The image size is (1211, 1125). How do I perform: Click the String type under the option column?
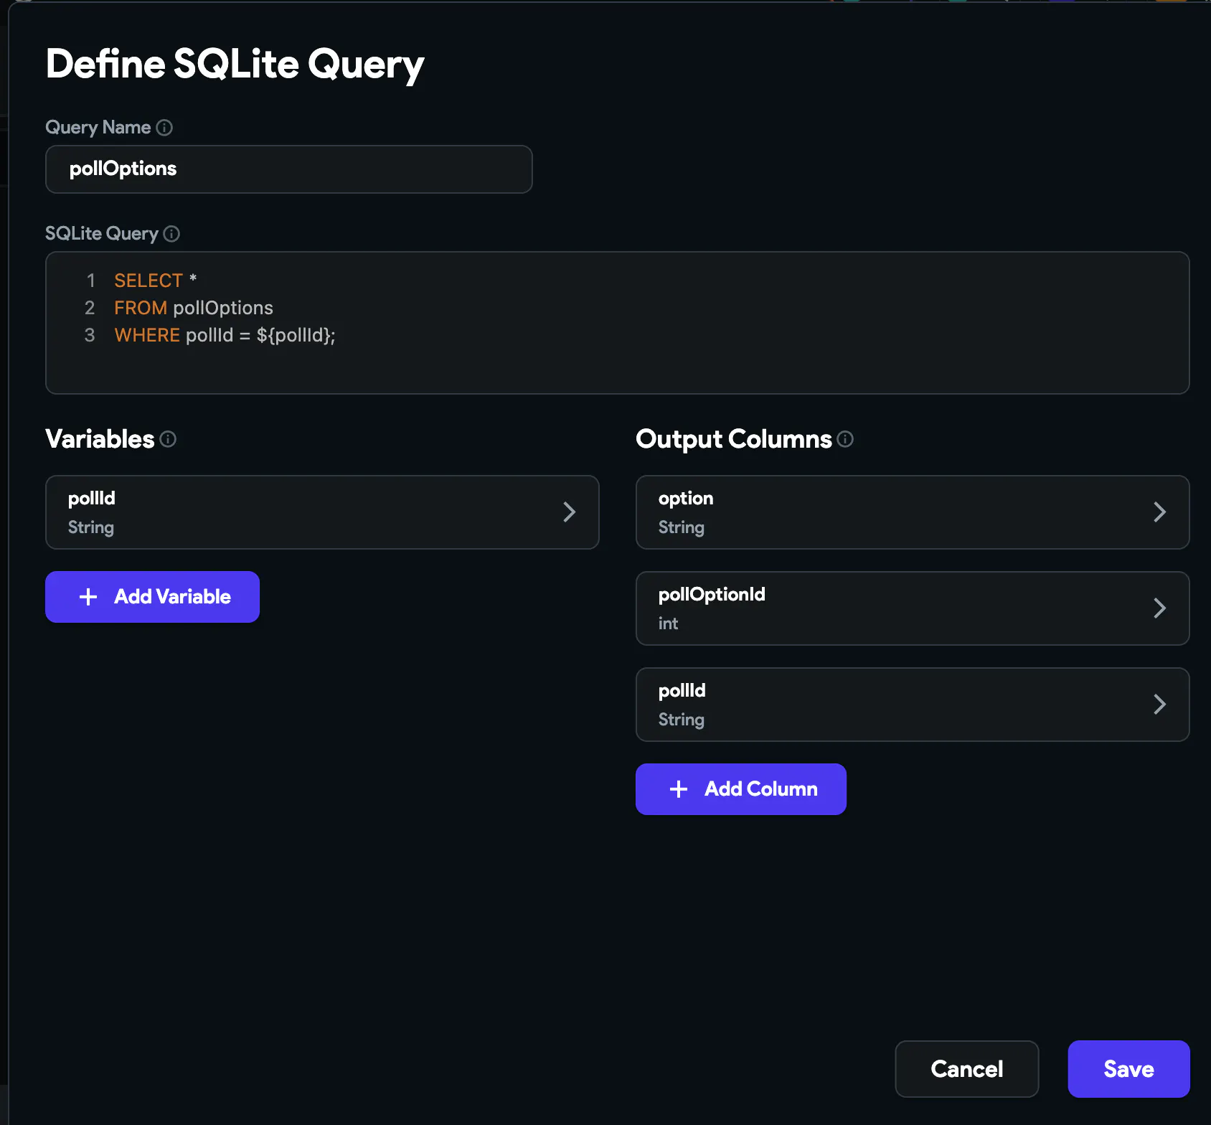[x=681, y=528]
